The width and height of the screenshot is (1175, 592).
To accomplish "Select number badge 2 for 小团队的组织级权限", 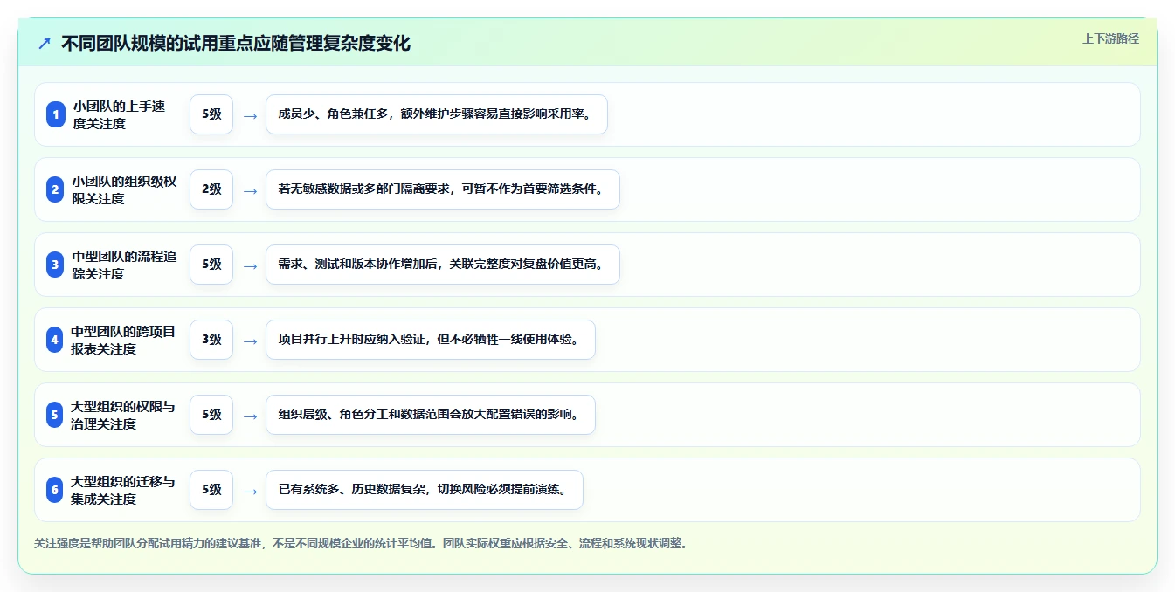I will click(56, 189).
